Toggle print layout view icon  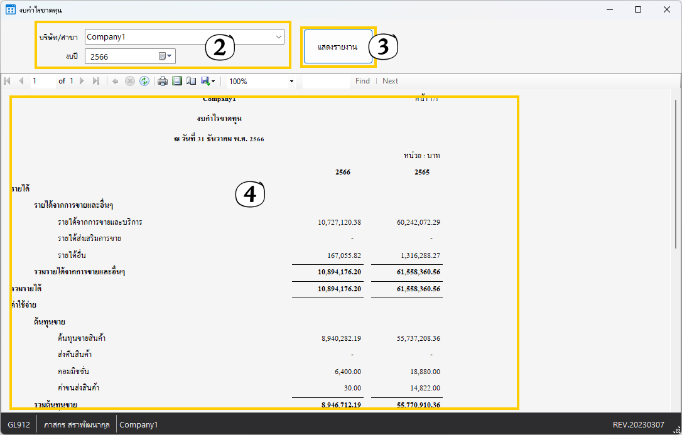177,81
